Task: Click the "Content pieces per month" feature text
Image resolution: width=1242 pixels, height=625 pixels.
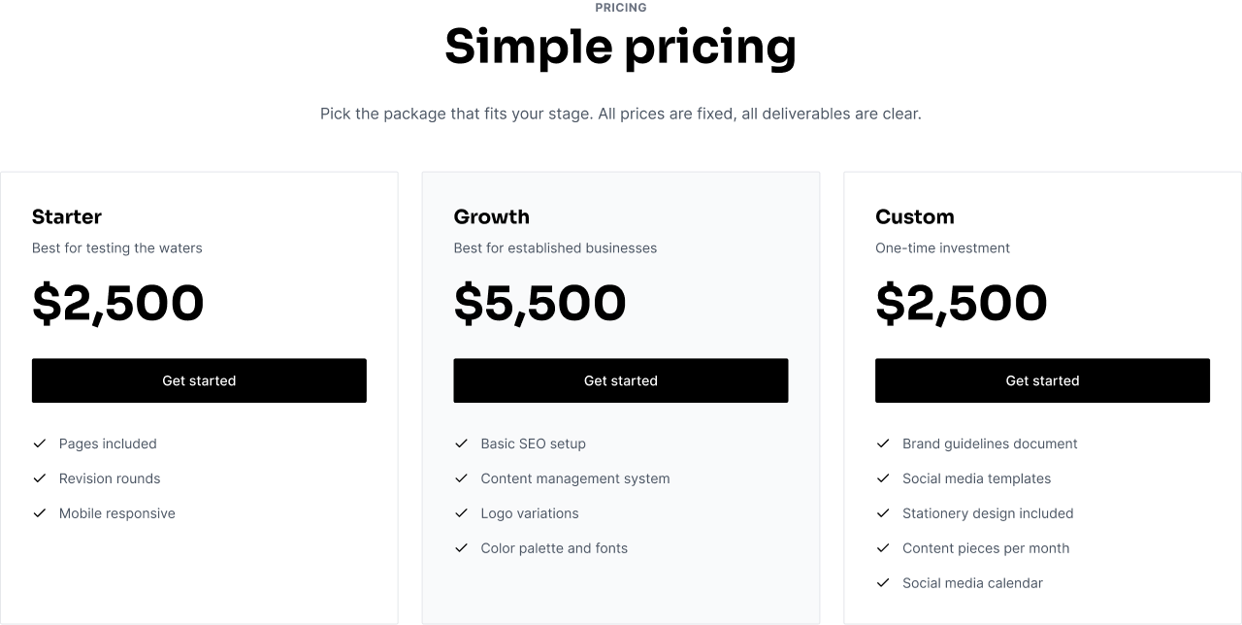Action: pos(986,548)
